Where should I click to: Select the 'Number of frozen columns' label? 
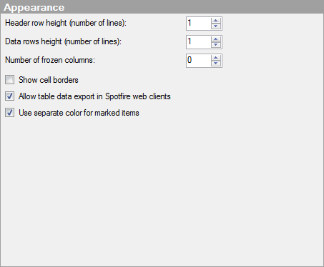[x=50, y=60]
